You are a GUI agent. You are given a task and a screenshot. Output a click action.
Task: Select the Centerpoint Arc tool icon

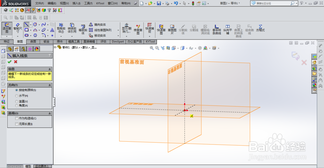click(35, 30)
